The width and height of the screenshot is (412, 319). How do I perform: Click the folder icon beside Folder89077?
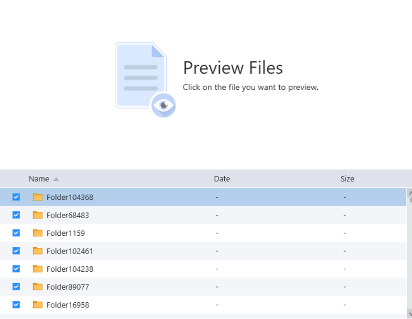(x=37, y=287)
